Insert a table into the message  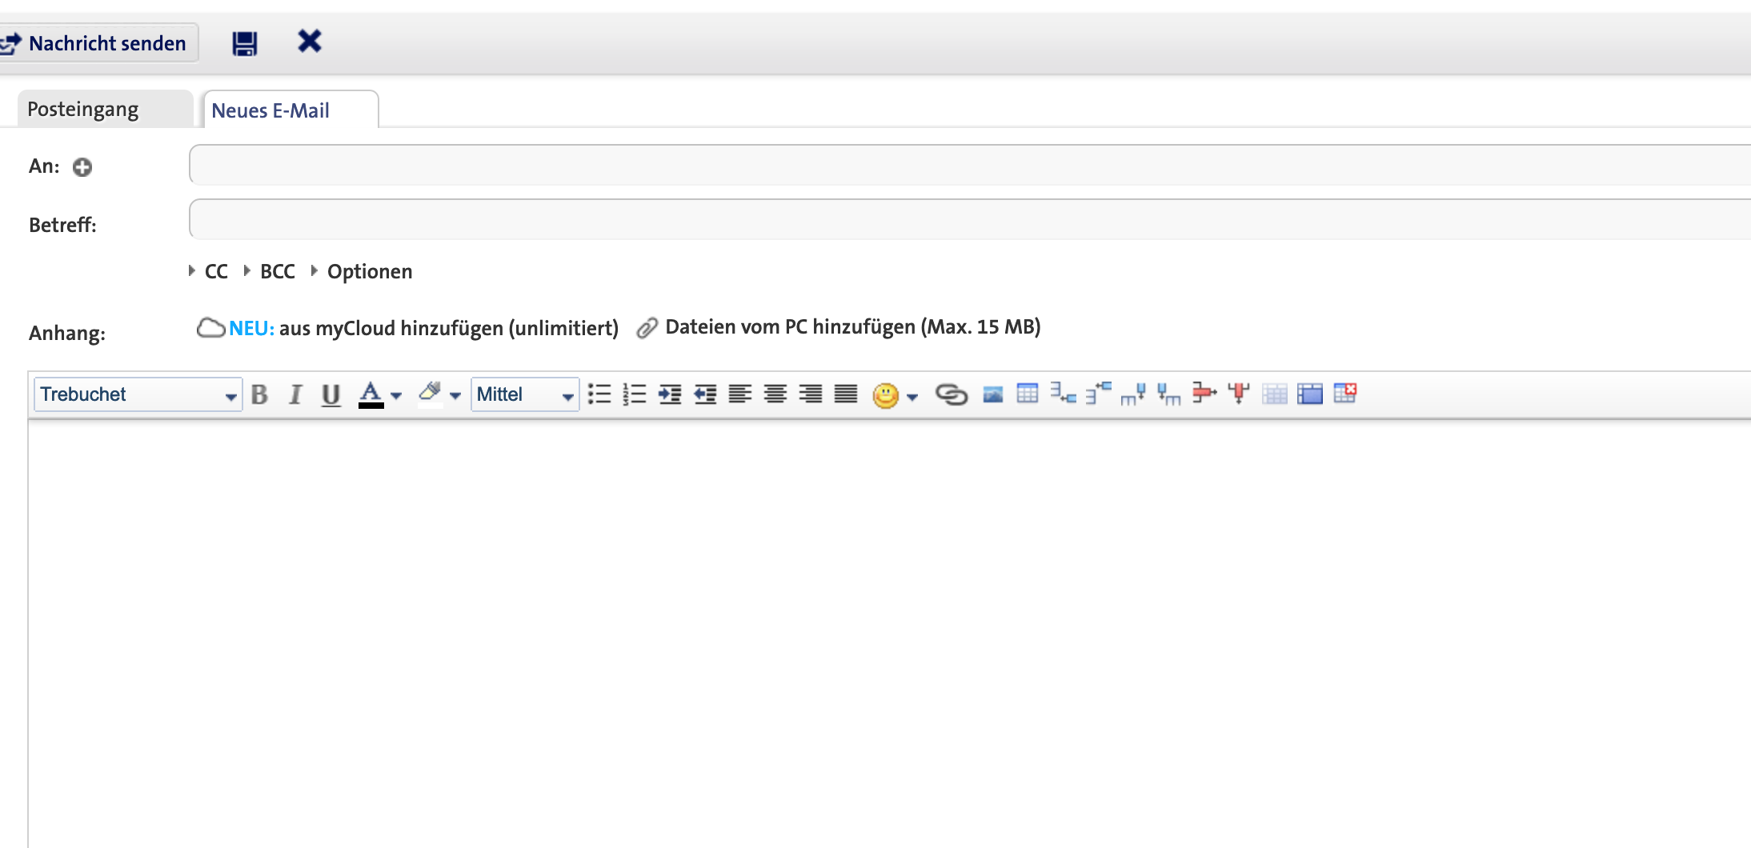(x=1027, y=394)
